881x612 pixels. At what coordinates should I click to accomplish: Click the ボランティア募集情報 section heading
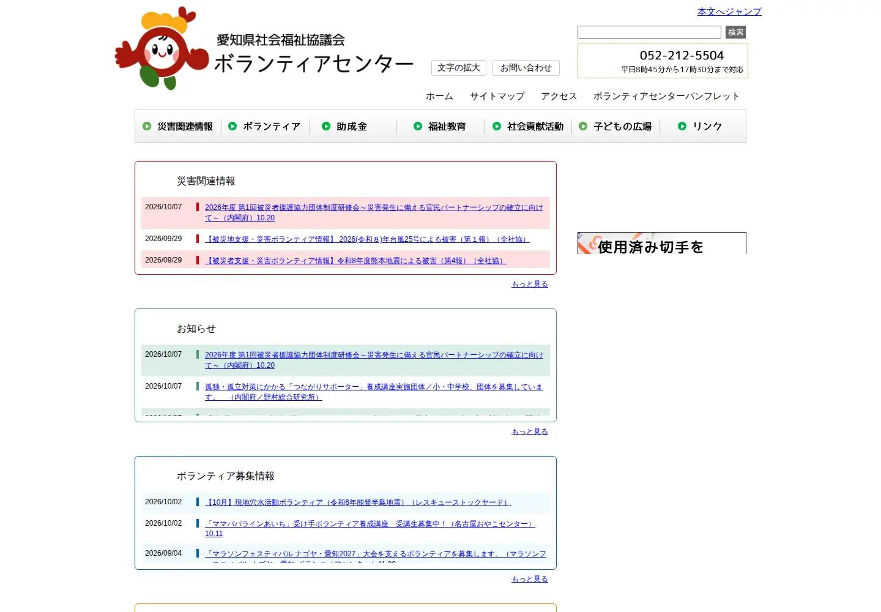[x=226, y=476]
